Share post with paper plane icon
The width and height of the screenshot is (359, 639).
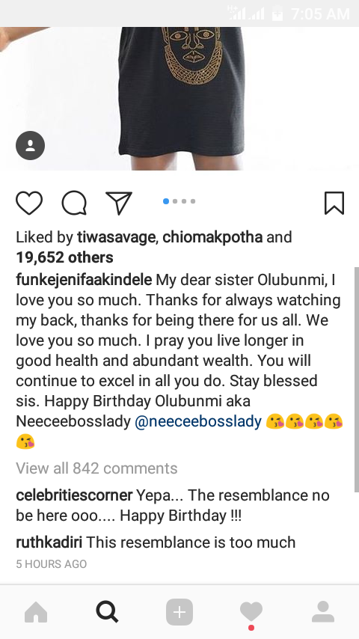119,203
